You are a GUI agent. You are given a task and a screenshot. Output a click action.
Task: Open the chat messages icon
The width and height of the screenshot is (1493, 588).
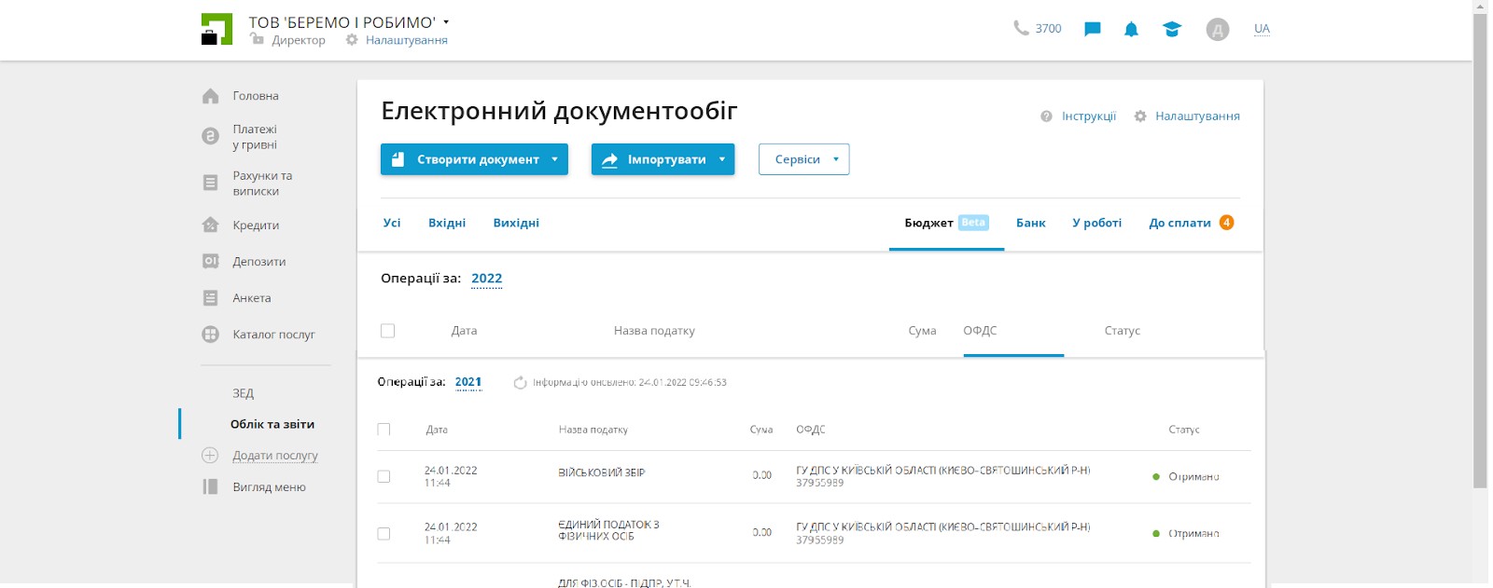(1092, 29)
